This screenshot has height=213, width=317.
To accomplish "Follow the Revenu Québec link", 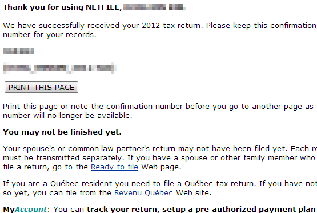I will click(x=143, y=192).
